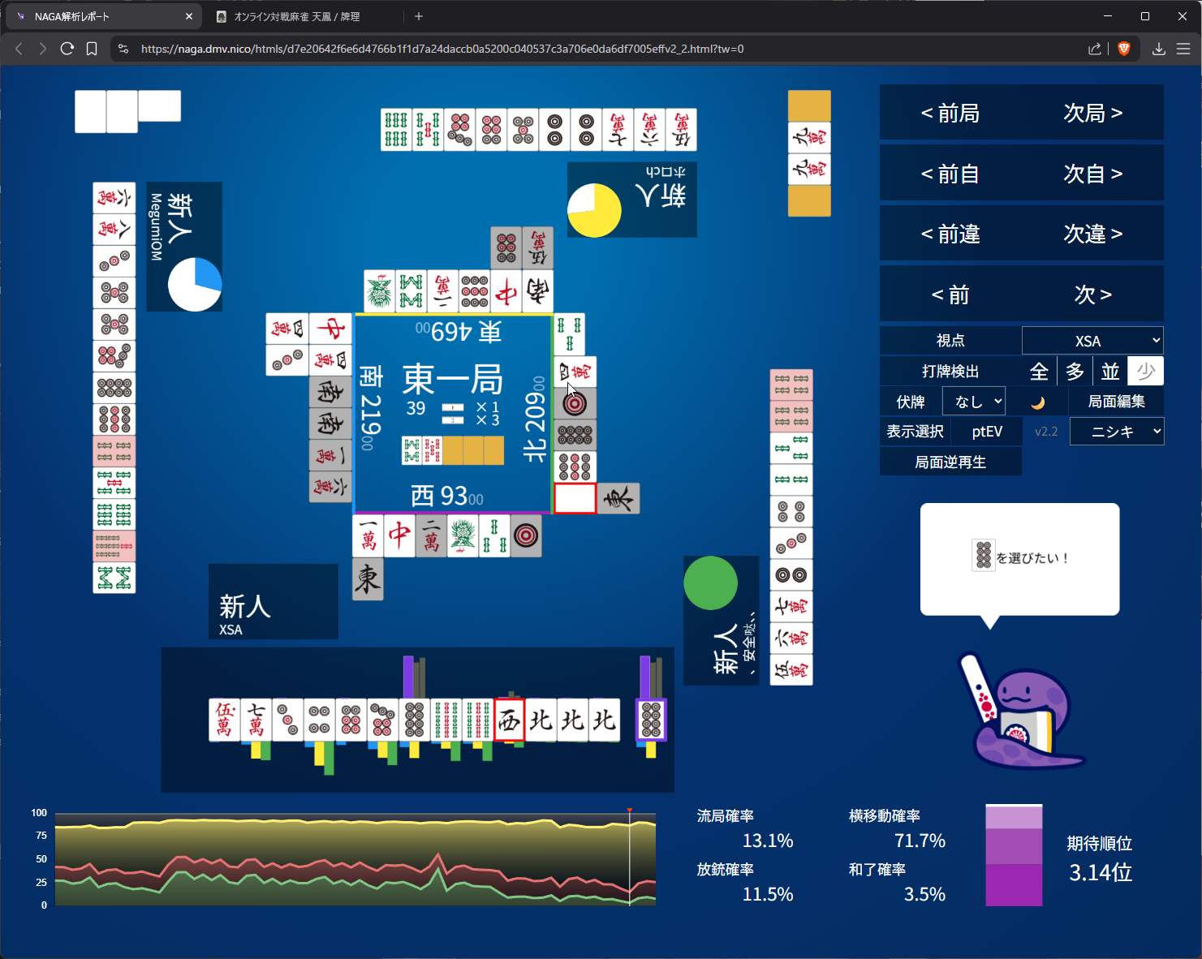Click the purple-highlighted drawn 8-pin tile

pos(651,720)
